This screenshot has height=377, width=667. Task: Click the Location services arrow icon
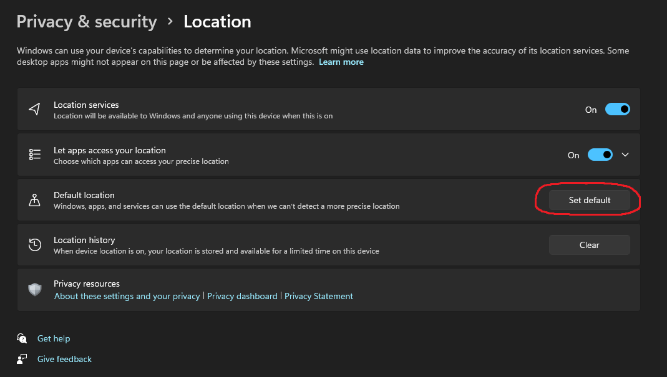(x=34, y=109)
